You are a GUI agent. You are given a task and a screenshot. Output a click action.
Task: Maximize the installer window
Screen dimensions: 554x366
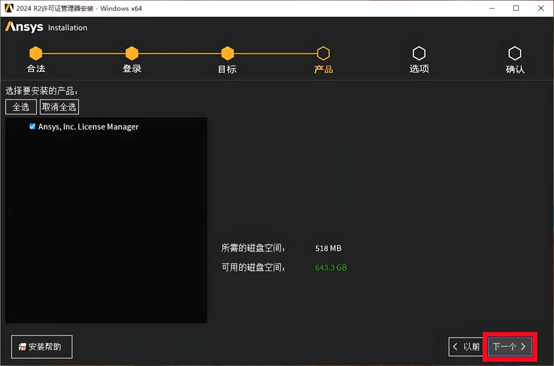[516, 8]
